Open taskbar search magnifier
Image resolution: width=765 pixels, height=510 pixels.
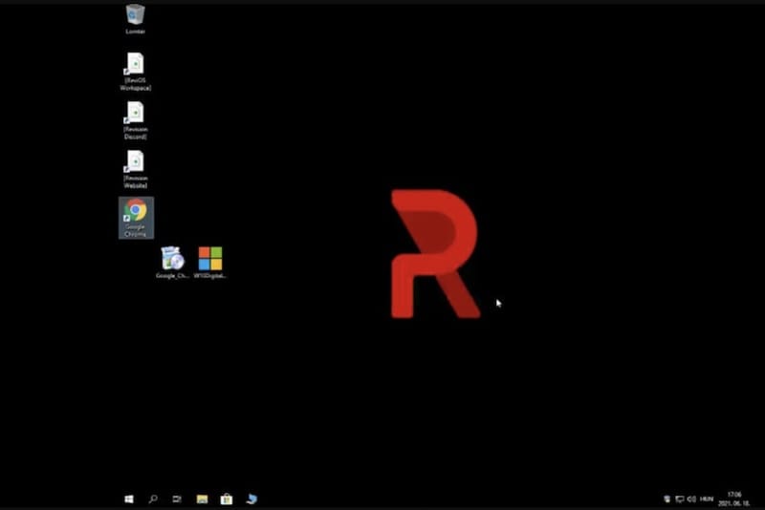click(153, 499)
